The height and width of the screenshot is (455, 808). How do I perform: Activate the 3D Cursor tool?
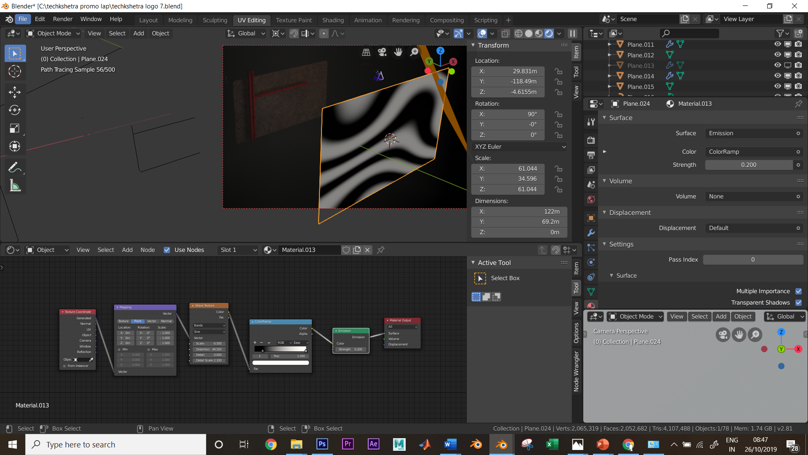[15, 71]
